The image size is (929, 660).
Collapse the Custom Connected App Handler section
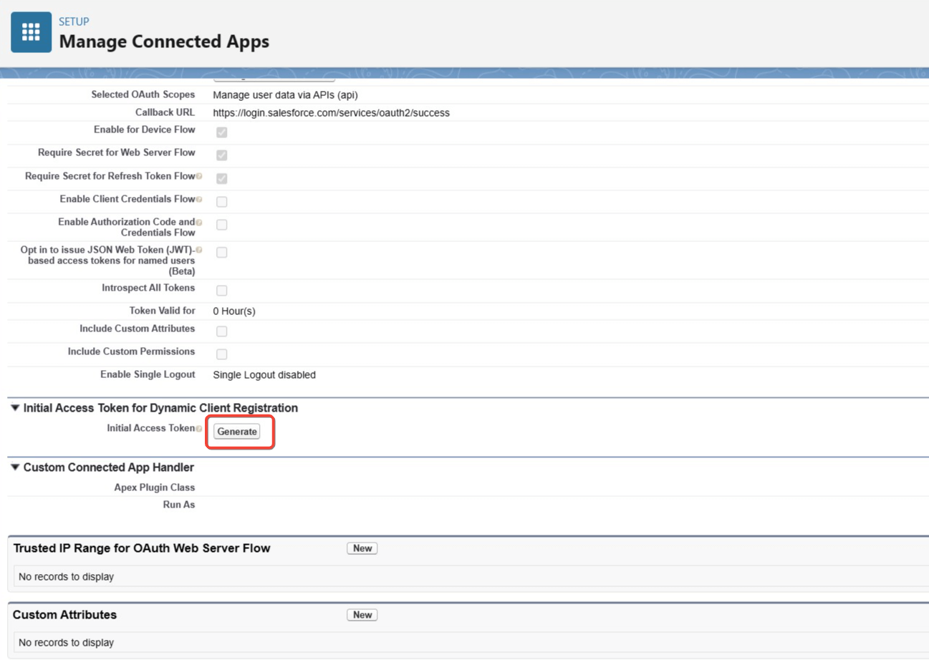(15, 467)
